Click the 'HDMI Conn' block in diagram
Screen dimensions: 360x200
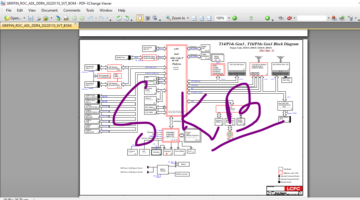click(122, 58)
